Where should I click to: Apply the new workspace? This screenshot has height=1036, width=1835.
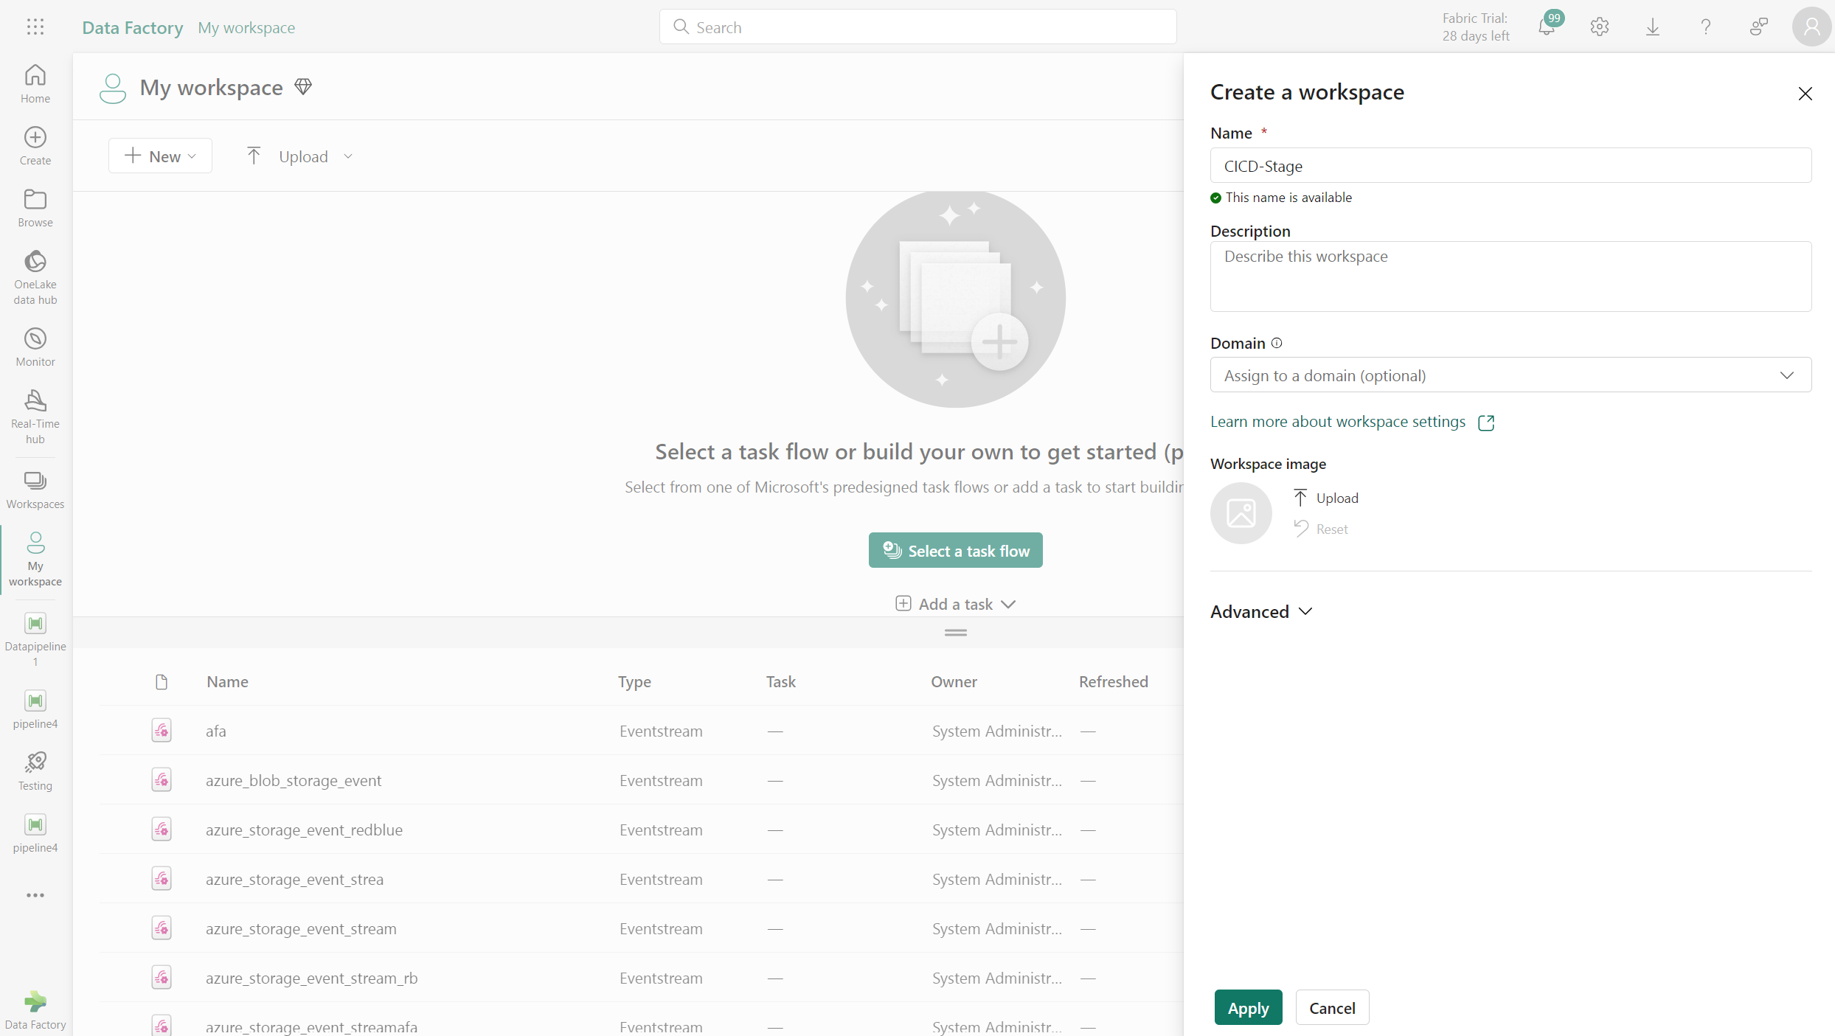1249,1008
